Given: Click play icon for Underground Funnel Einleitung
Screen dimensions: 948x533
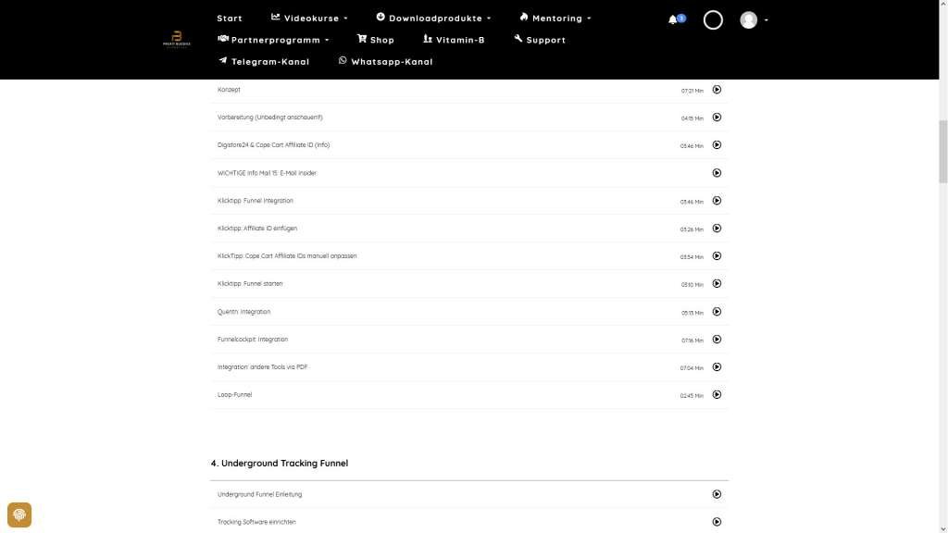Looking at the screenshot, I should (x=717, y=494).
